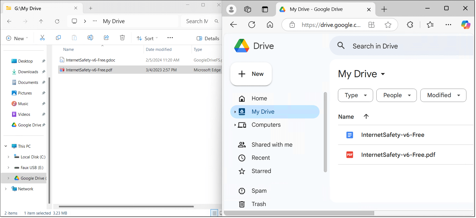Click the Cut scissors icon in Explorer toolbar
The height and width of the screenshot is (218, 476).
(x=42, y=38)
